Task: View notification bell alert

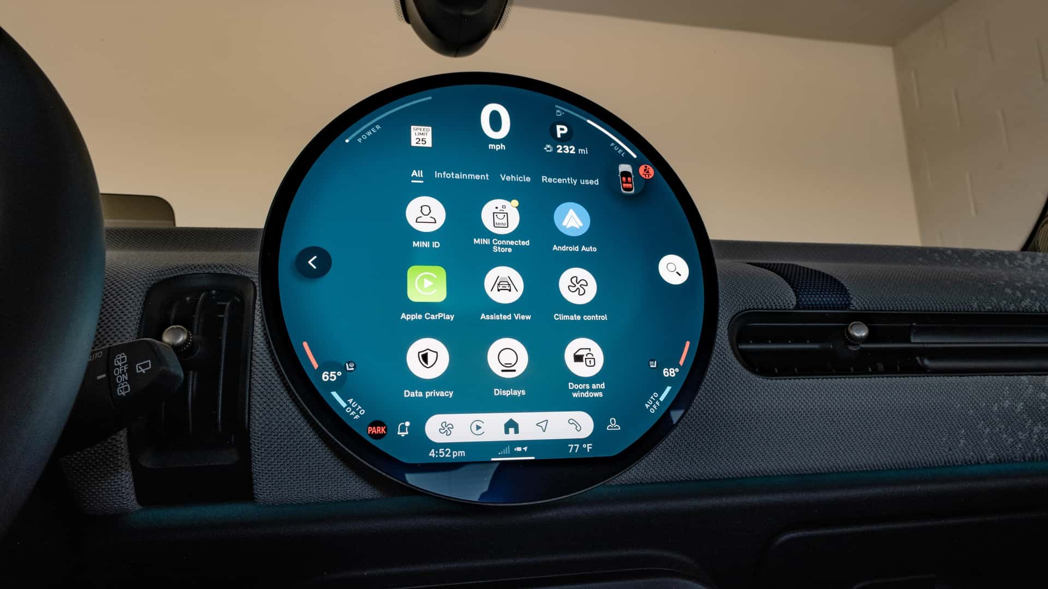Action: click(x=404, y=429)
